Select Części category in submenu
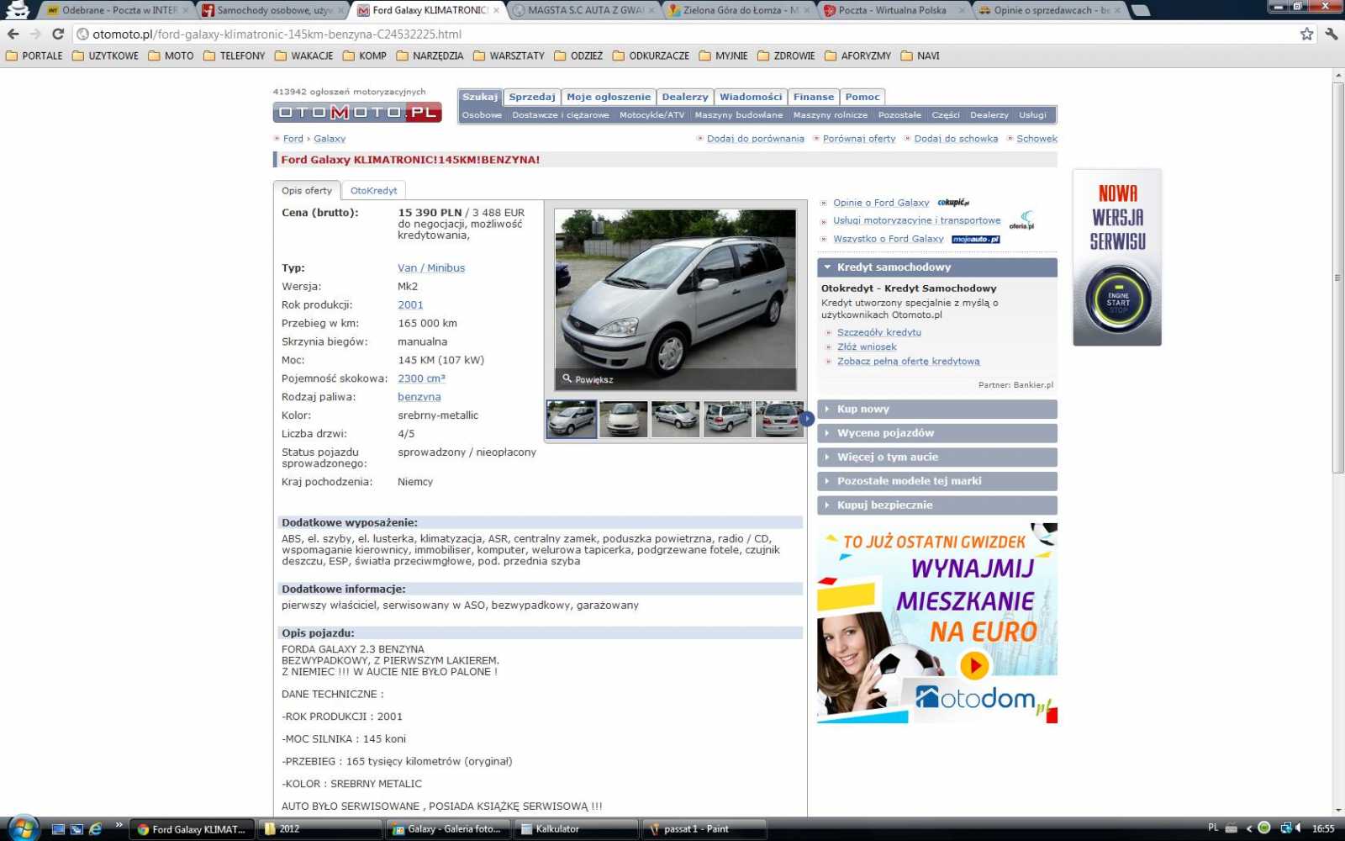Screen dimensions: 1345x841 click(946, 115)
